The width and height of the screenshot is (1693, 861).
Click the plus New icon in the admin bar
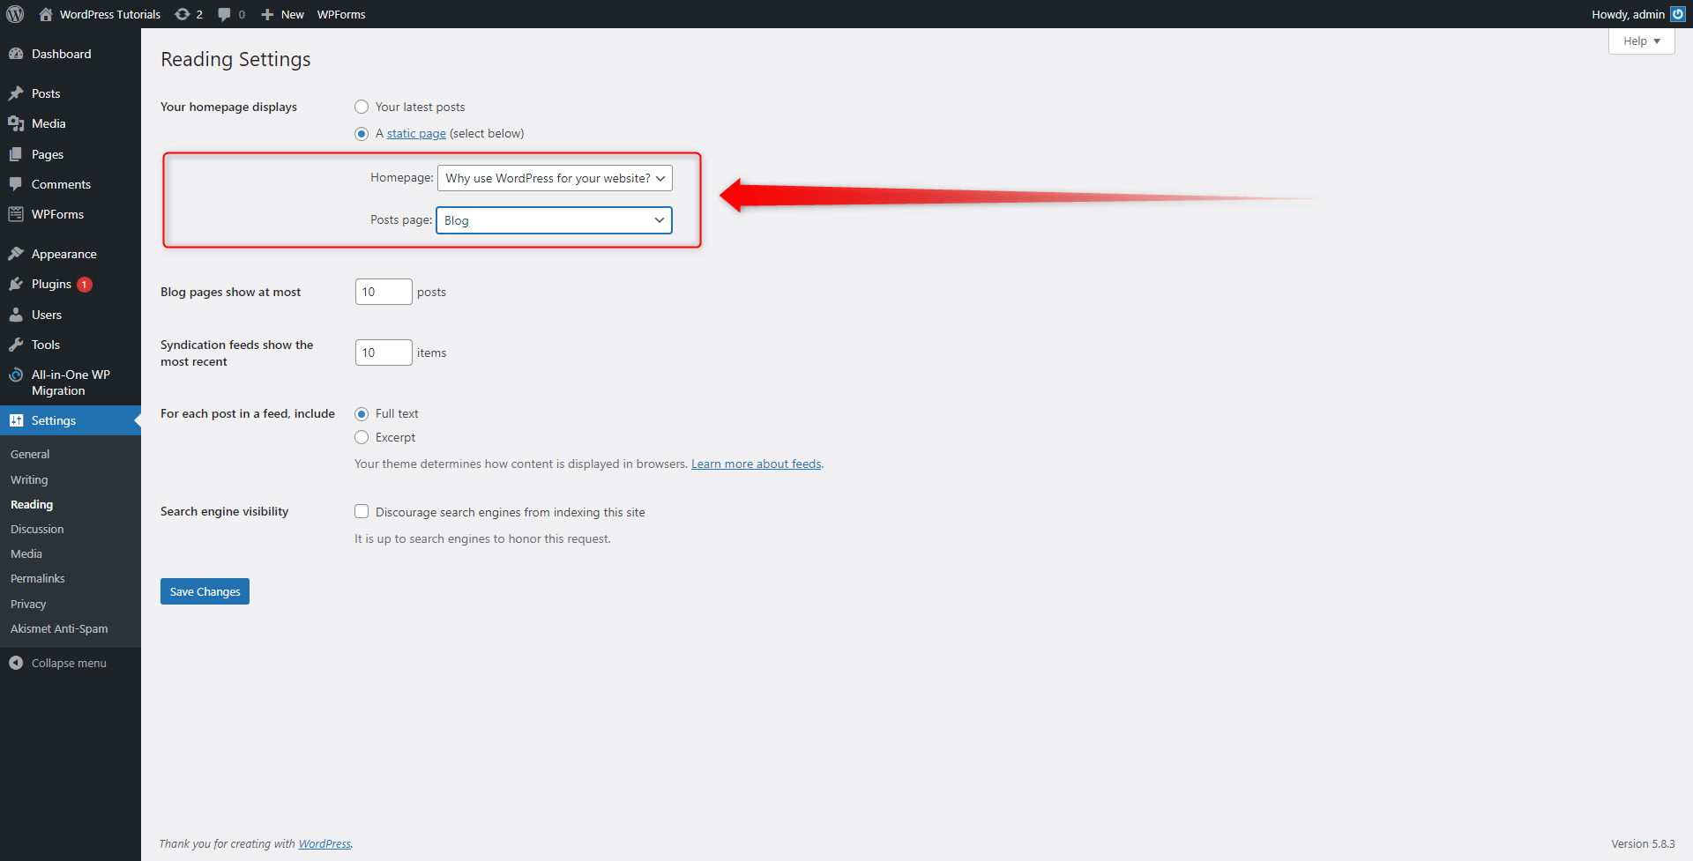(267, 14)
